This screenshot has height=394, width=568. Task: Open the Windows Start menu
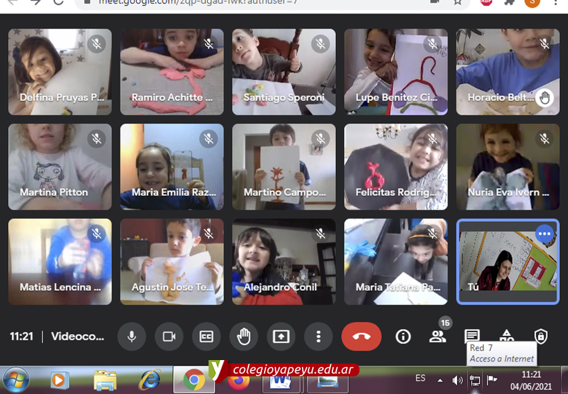15,380
